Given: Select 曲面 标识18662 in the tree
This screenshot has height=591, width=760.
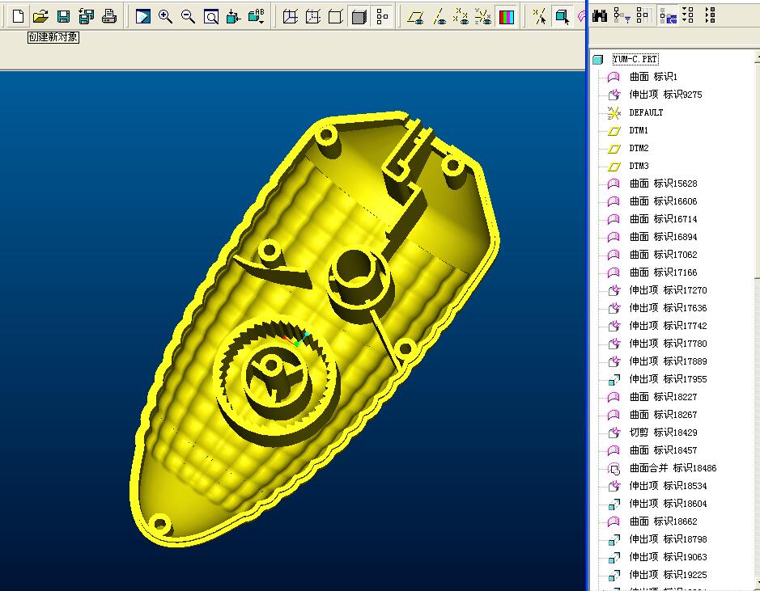Looking at the screenshot, I should tap(663, 521).
